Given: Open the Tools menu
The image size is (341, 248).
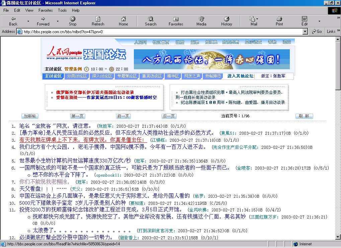Looking at the screenshot, I should pos(62,10).
